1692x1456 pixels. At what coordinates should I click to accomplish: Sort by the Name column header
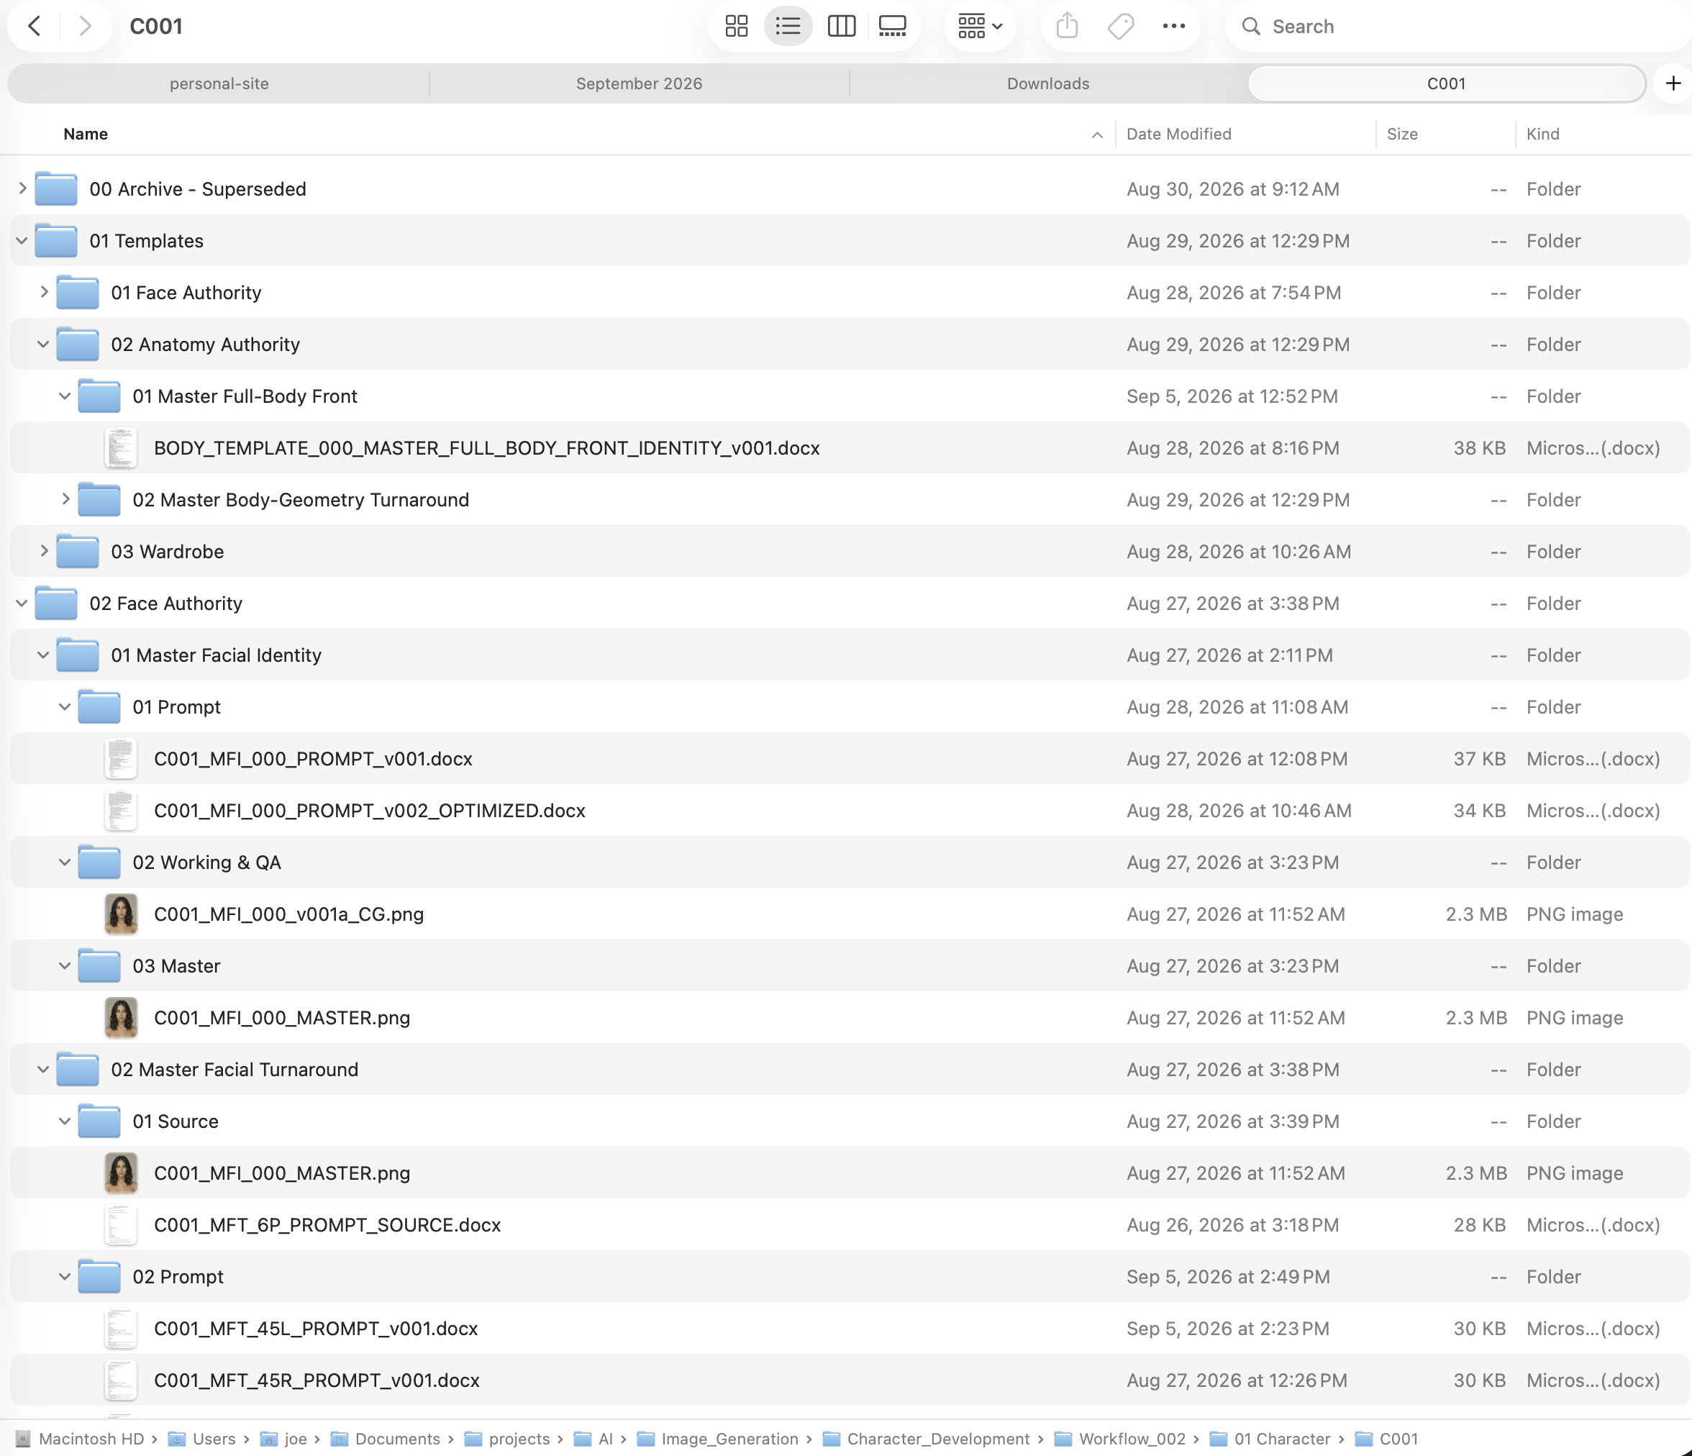[x=86, y=134]
